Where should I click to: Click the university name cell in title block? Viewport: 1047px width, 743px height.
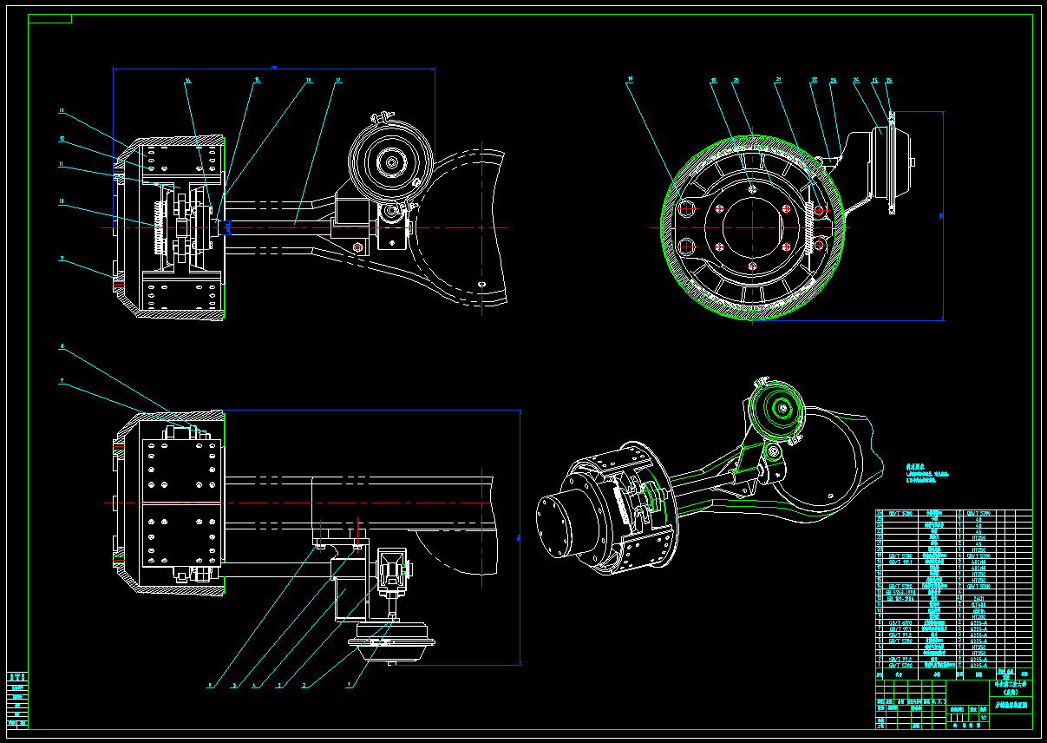[x=1011, y=687]
